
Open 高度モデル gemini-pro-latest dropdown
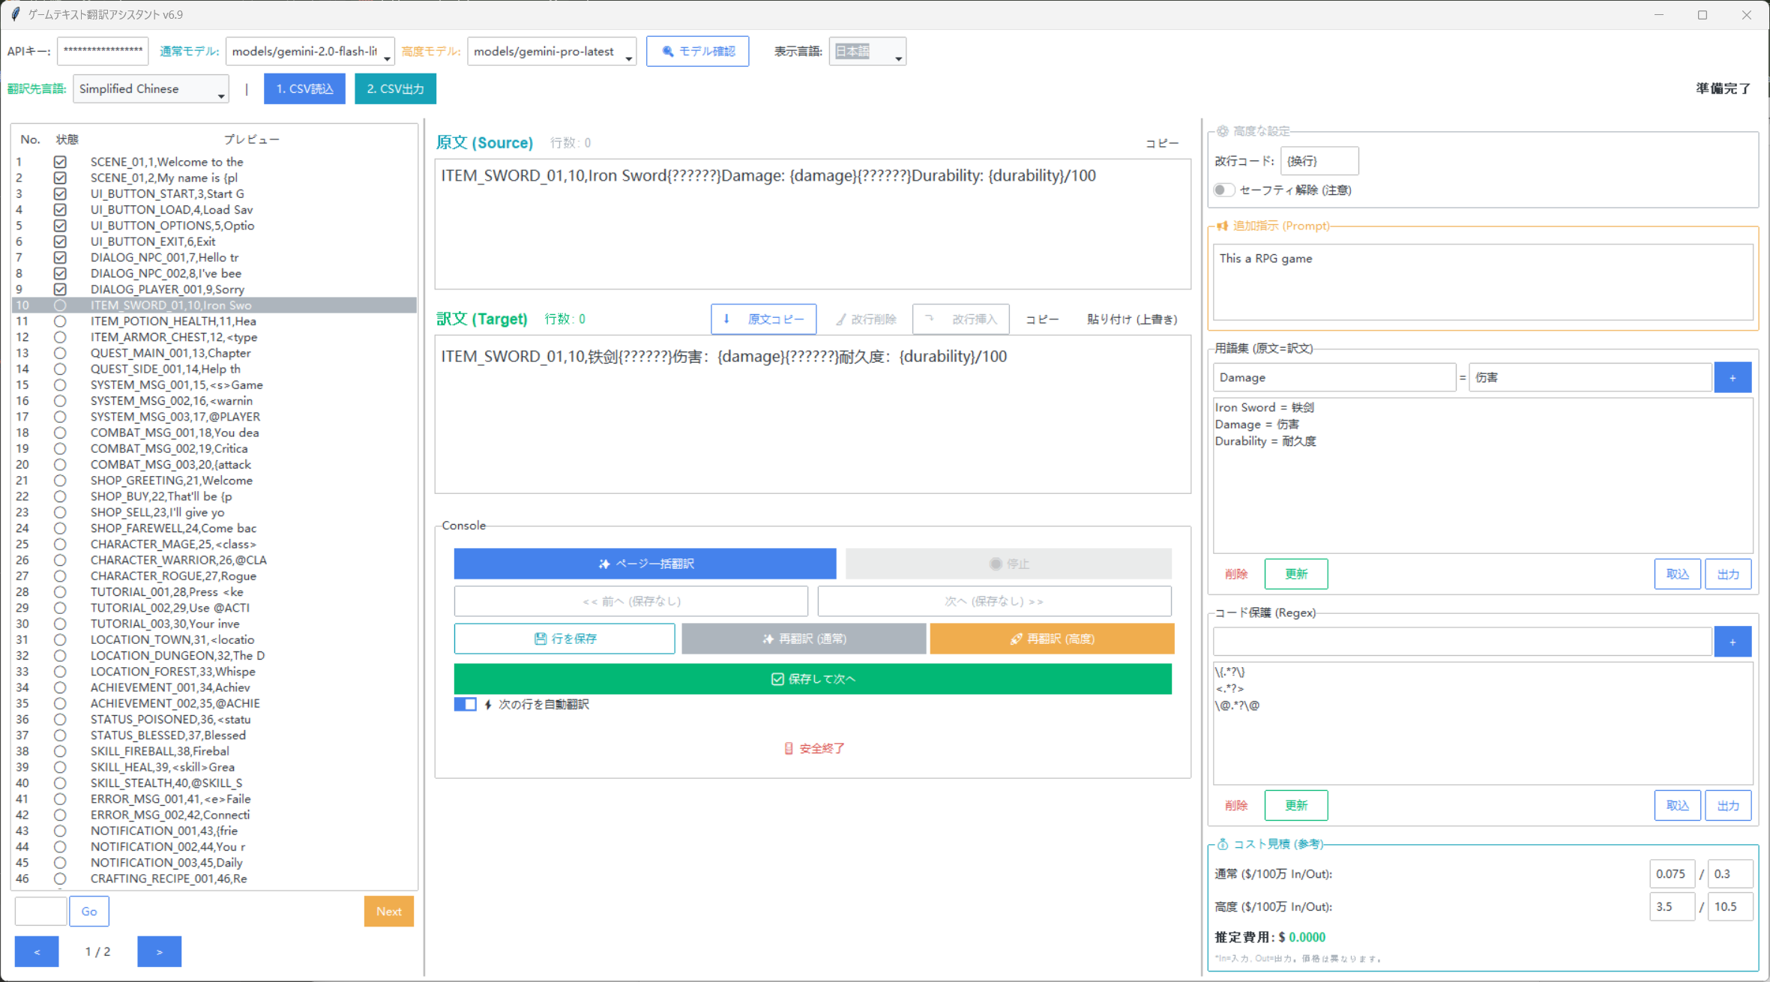pyautogui.click(x=552, y=51)
